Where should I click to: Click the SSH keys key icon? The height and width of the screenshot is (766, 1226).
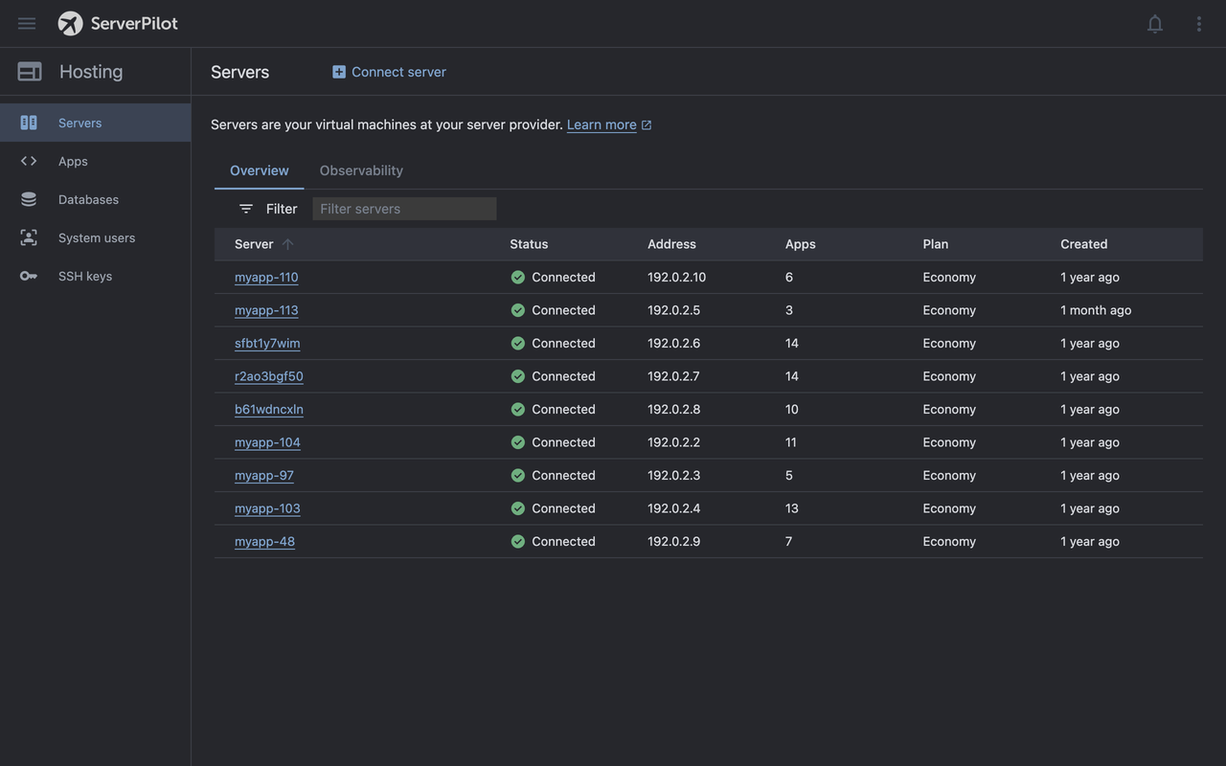29,276
